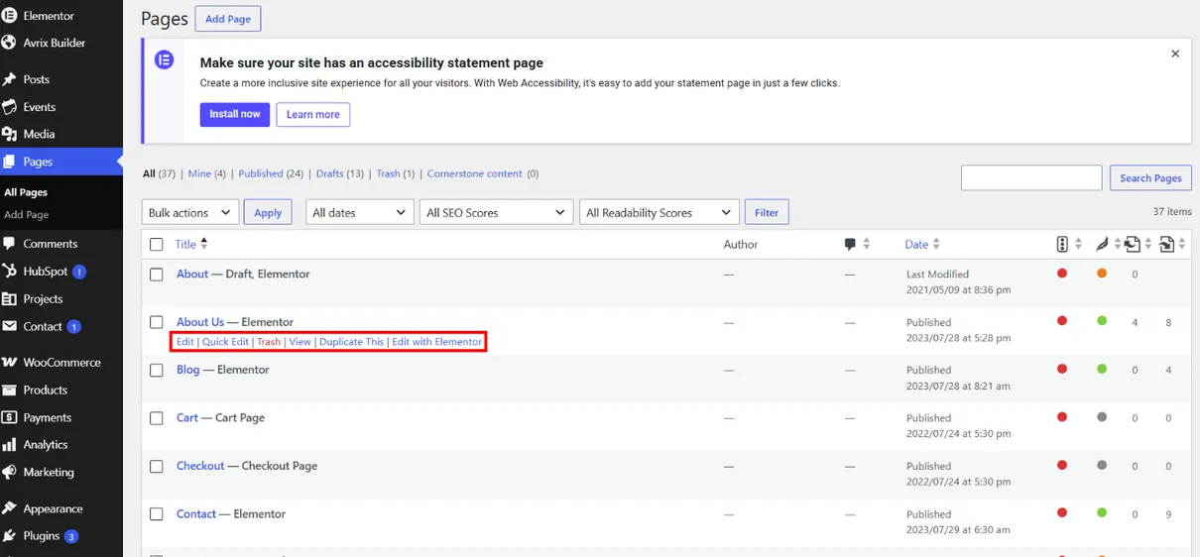Filter to Mine (4) pages
This screenshot has height=557, width=1200.
pyautogui.click(x=207, y=173)
